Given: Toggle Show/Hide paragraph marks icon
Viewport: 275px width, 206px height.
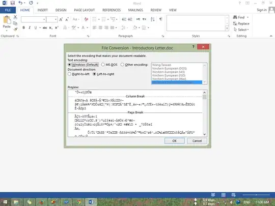Looking at the screenshot, I should (x=160, y=19).
